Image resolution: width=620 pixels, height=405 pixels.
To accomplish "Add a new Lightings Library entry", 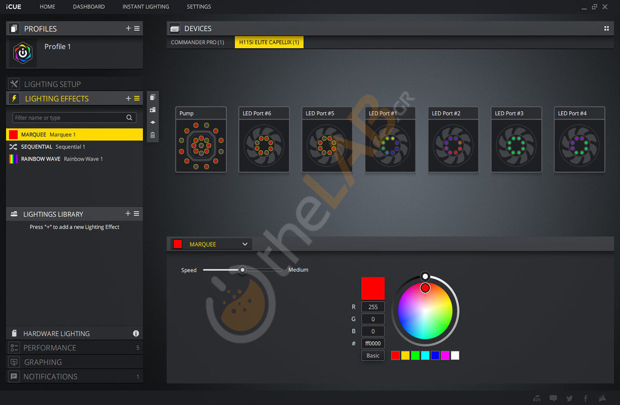I will coord(128,213).
